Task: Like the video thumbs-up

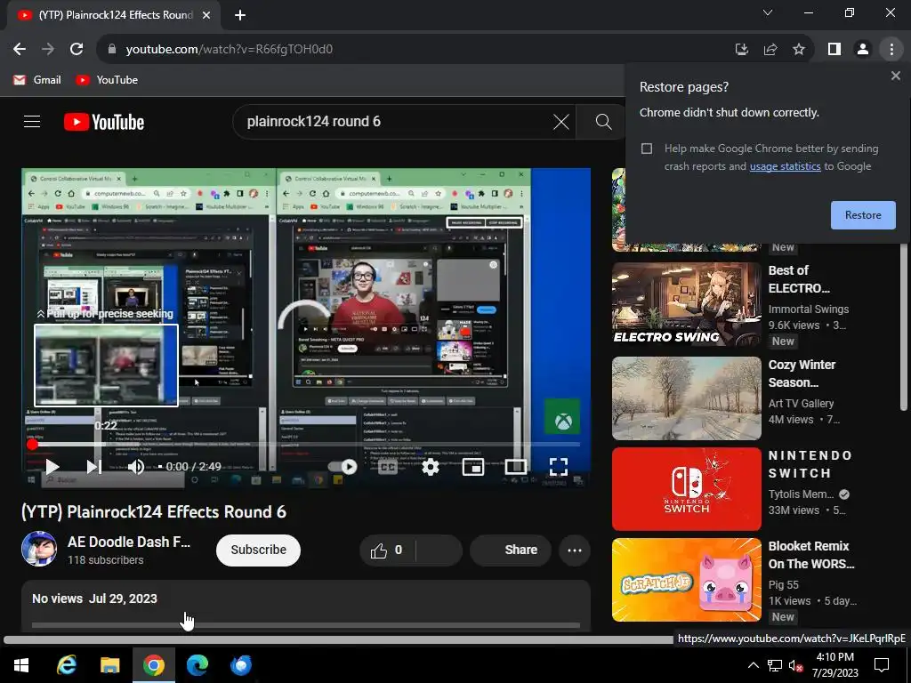Action: click(x=386, y=550)
